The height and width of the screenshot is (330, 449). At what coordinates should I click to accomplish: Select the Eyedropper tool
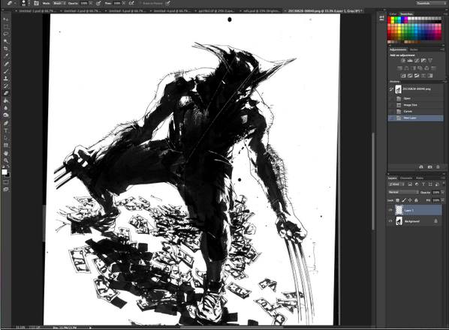[x=6, y=56]
